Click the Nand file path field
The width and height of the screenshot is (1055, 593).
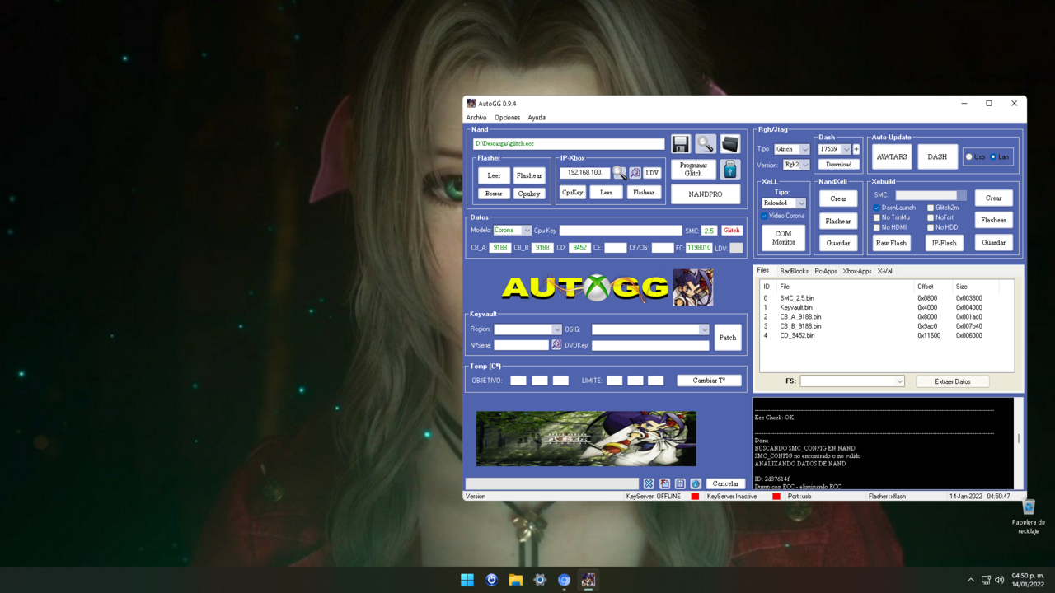(x=569, y=143)
